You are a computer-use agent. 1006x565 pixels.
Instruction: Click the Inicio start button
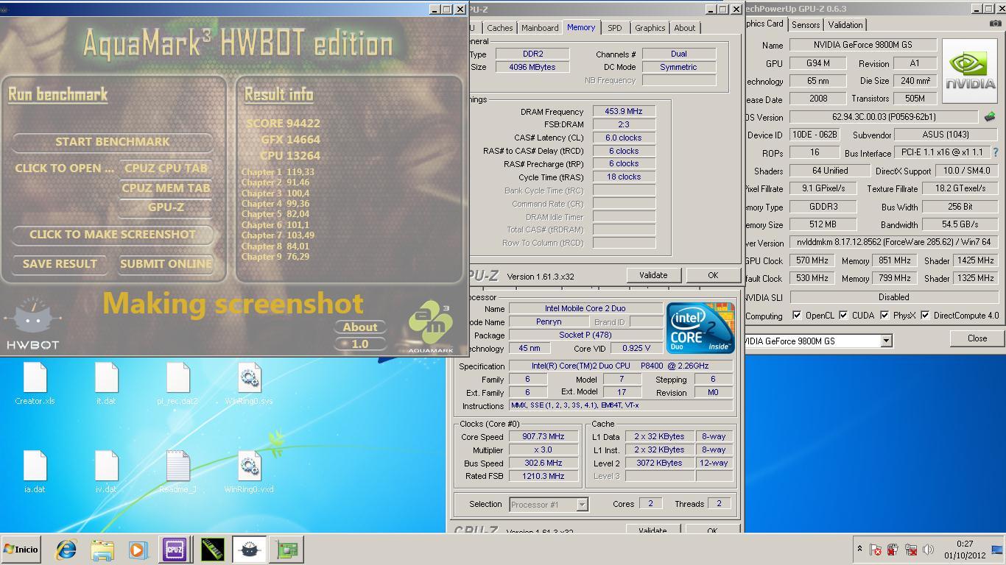(x=21, y=550)
